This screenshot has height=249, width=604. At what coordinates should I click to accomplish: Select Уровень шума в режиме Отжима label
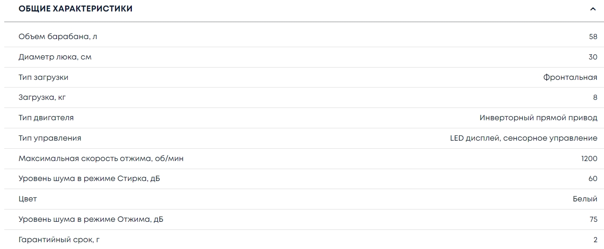(x=91, y=219)
